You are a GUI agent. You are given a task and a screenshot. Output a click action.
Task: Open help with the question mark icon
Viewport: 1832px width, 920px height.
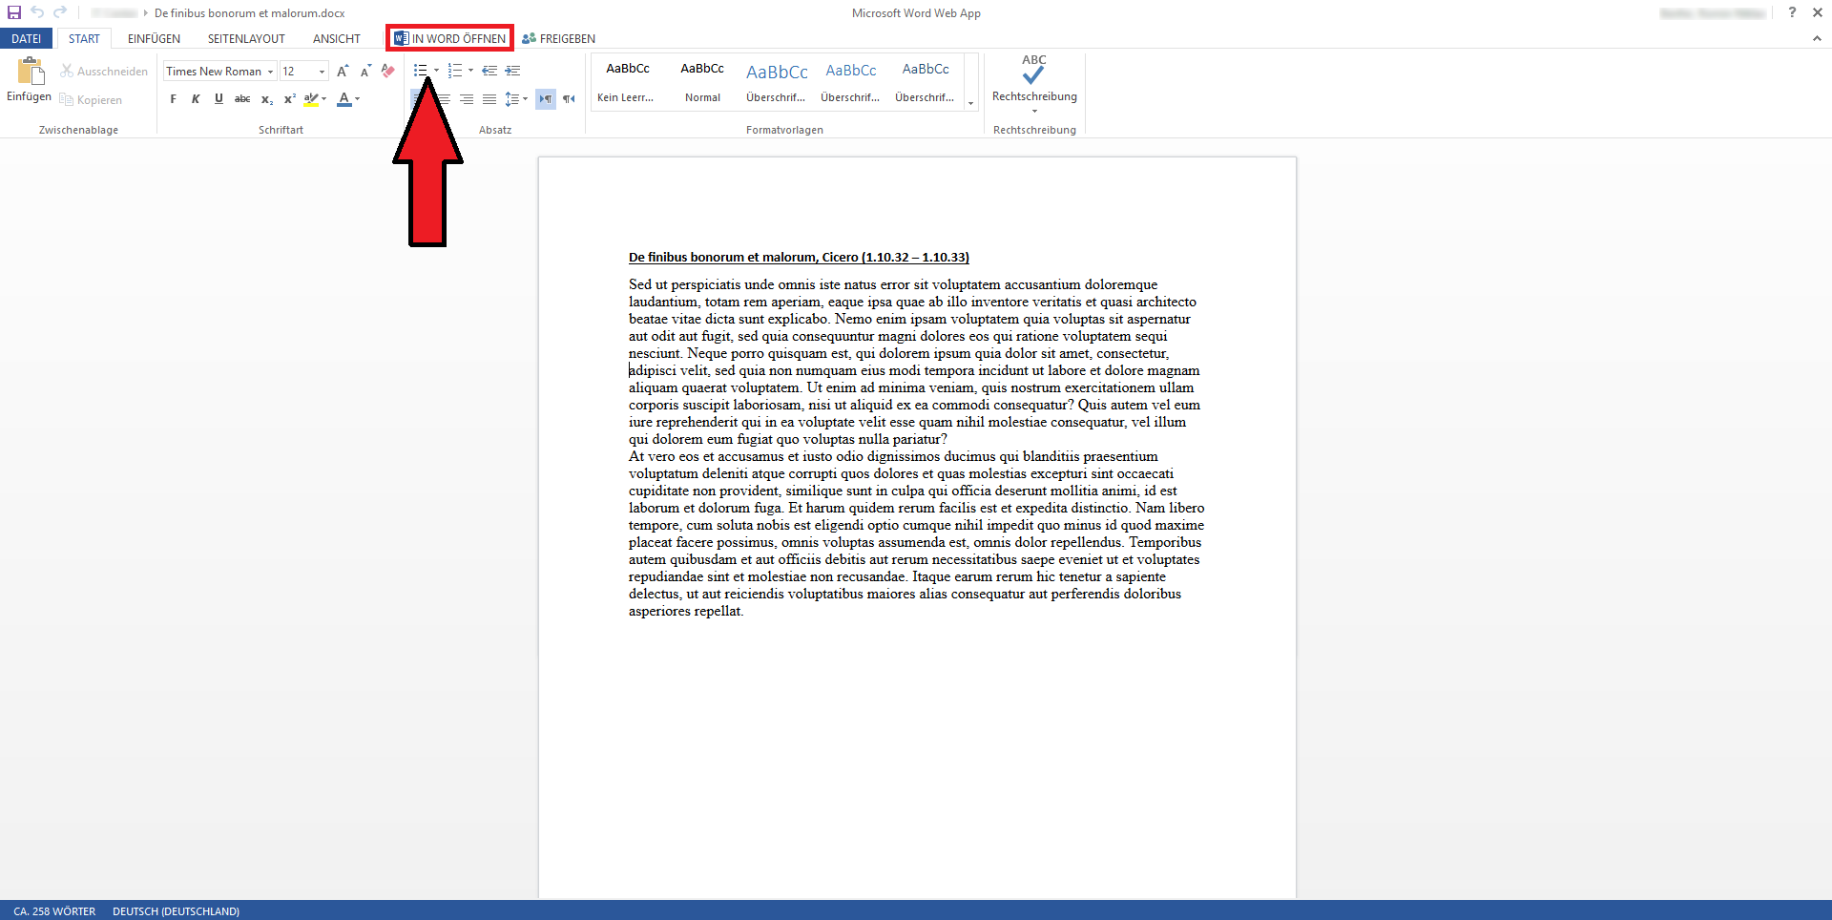[1792, 12]
